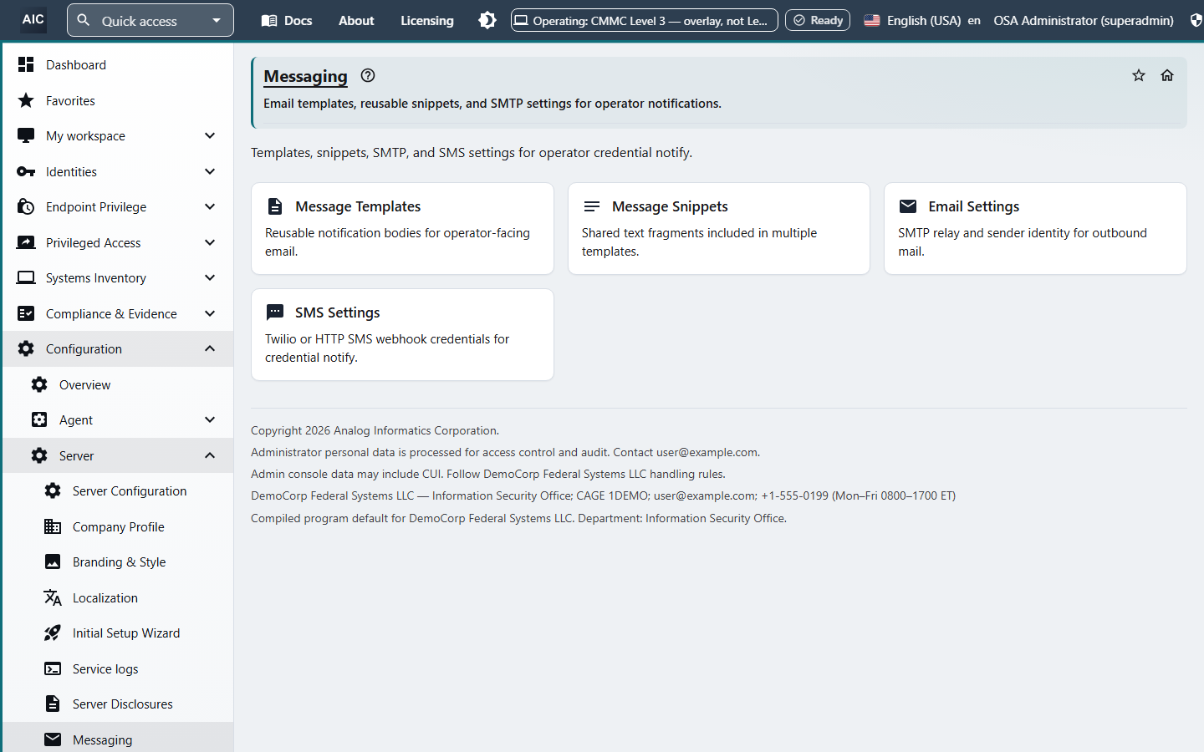Click the Branding & Style image icon
This screenshot has width=1204, height=752.
pyautogui.click(x=53, y=561)
